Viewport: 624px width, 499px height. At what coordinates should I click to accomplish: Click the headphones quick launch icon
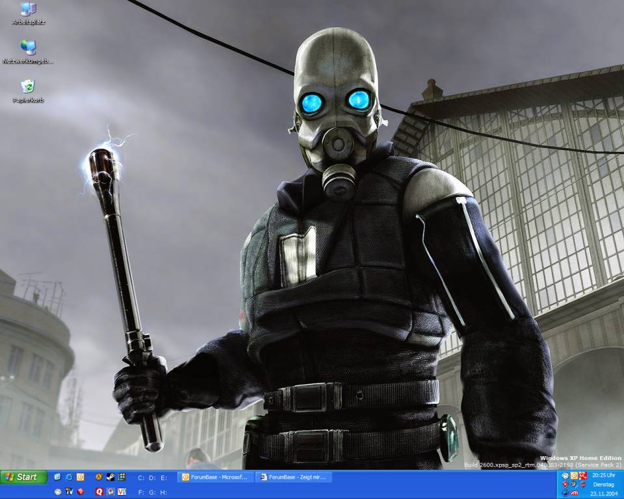click(110, 492)
